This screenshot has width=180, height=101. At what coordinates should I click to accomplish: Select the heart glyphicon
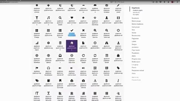[x=72, y=18]
